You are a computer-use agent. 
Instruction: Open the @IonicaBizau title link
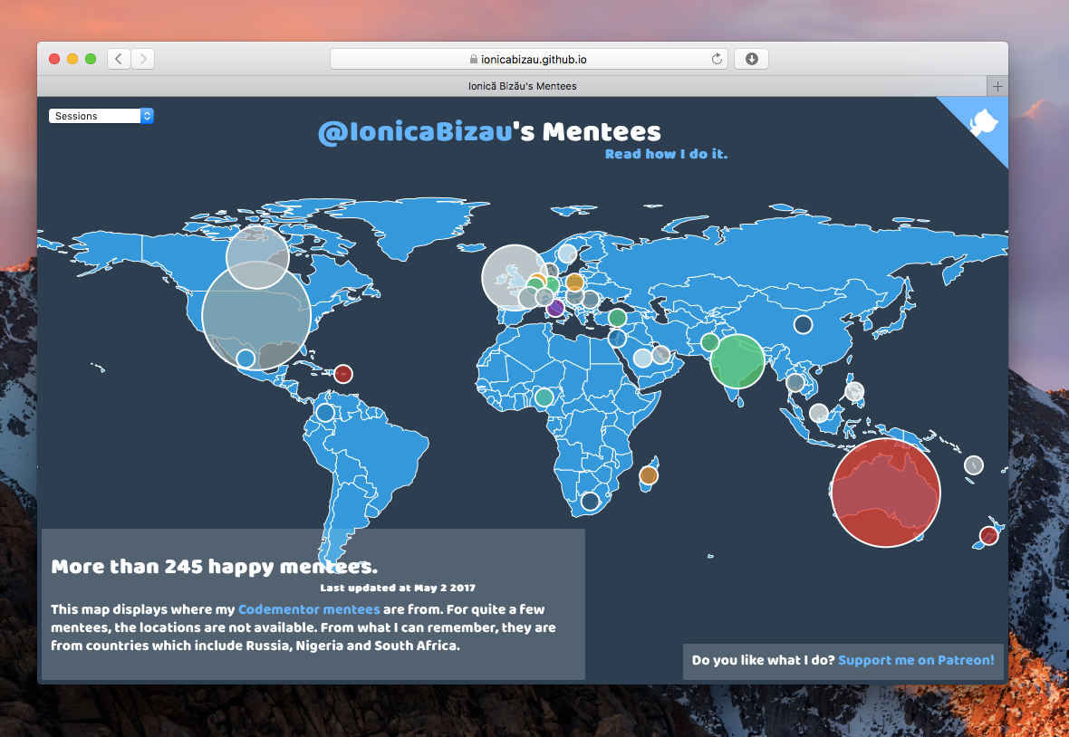pyautogui.click(x=415, y=132)
